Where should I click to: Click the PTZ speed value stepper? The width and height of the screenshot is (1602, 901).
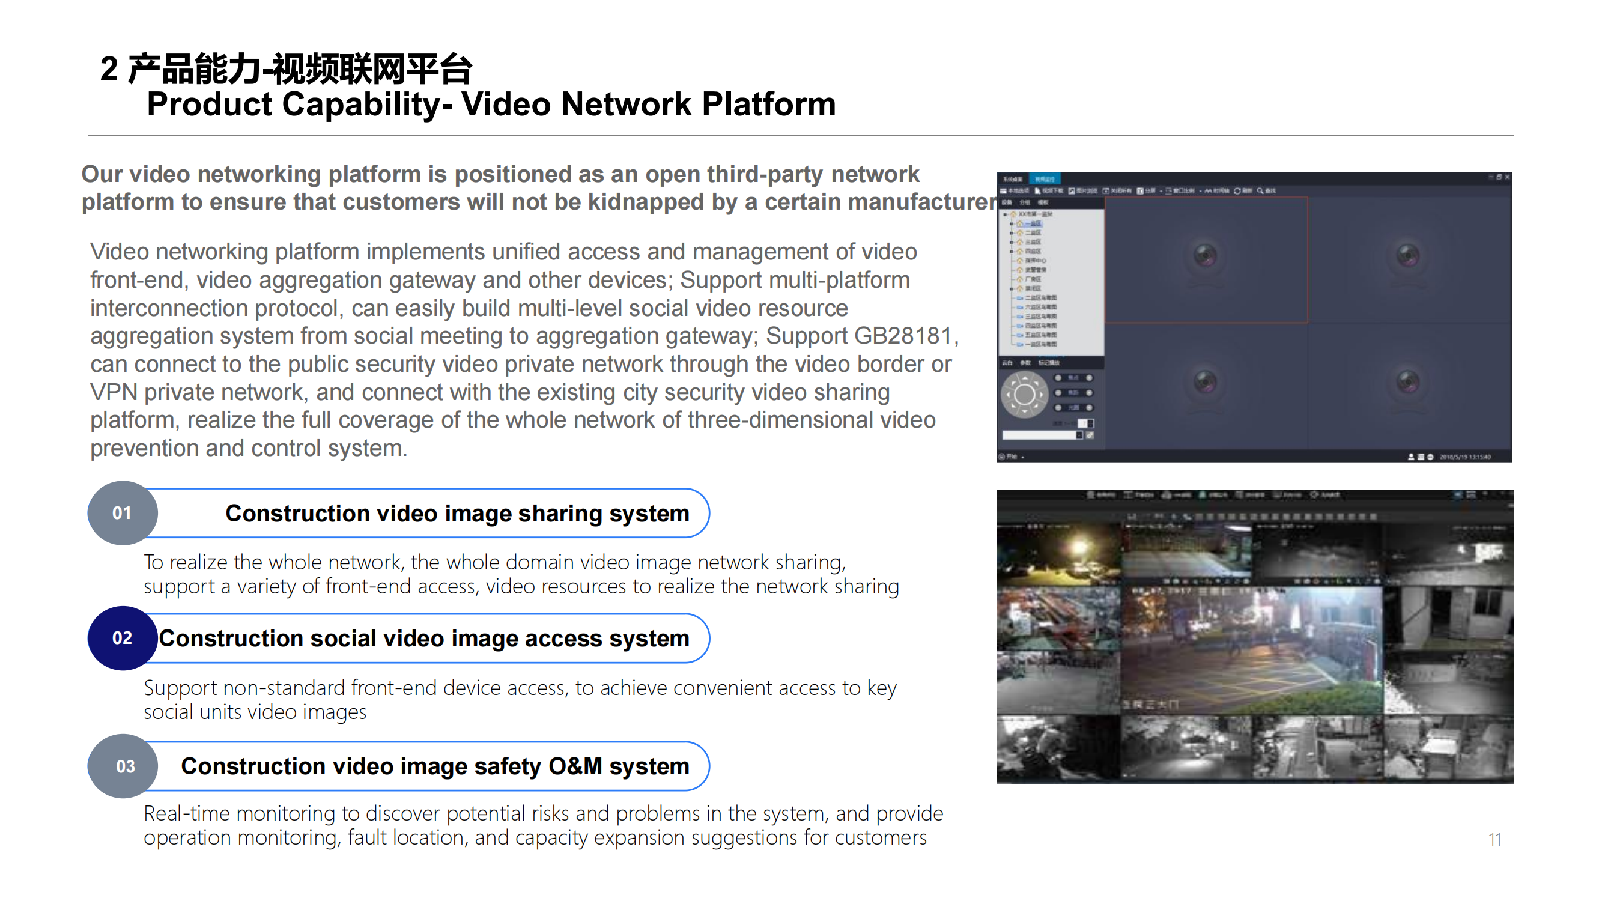1090,423
